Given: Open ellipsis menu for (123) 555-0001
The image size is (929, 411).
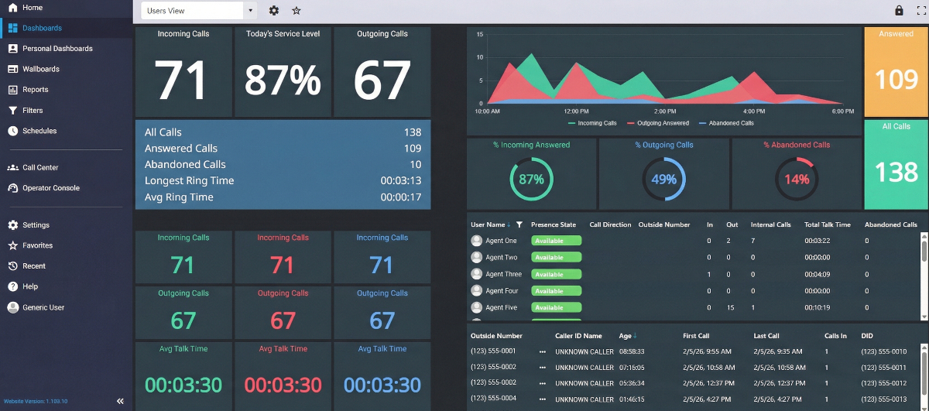Looking at the screenshot, I should click(543, 351).
